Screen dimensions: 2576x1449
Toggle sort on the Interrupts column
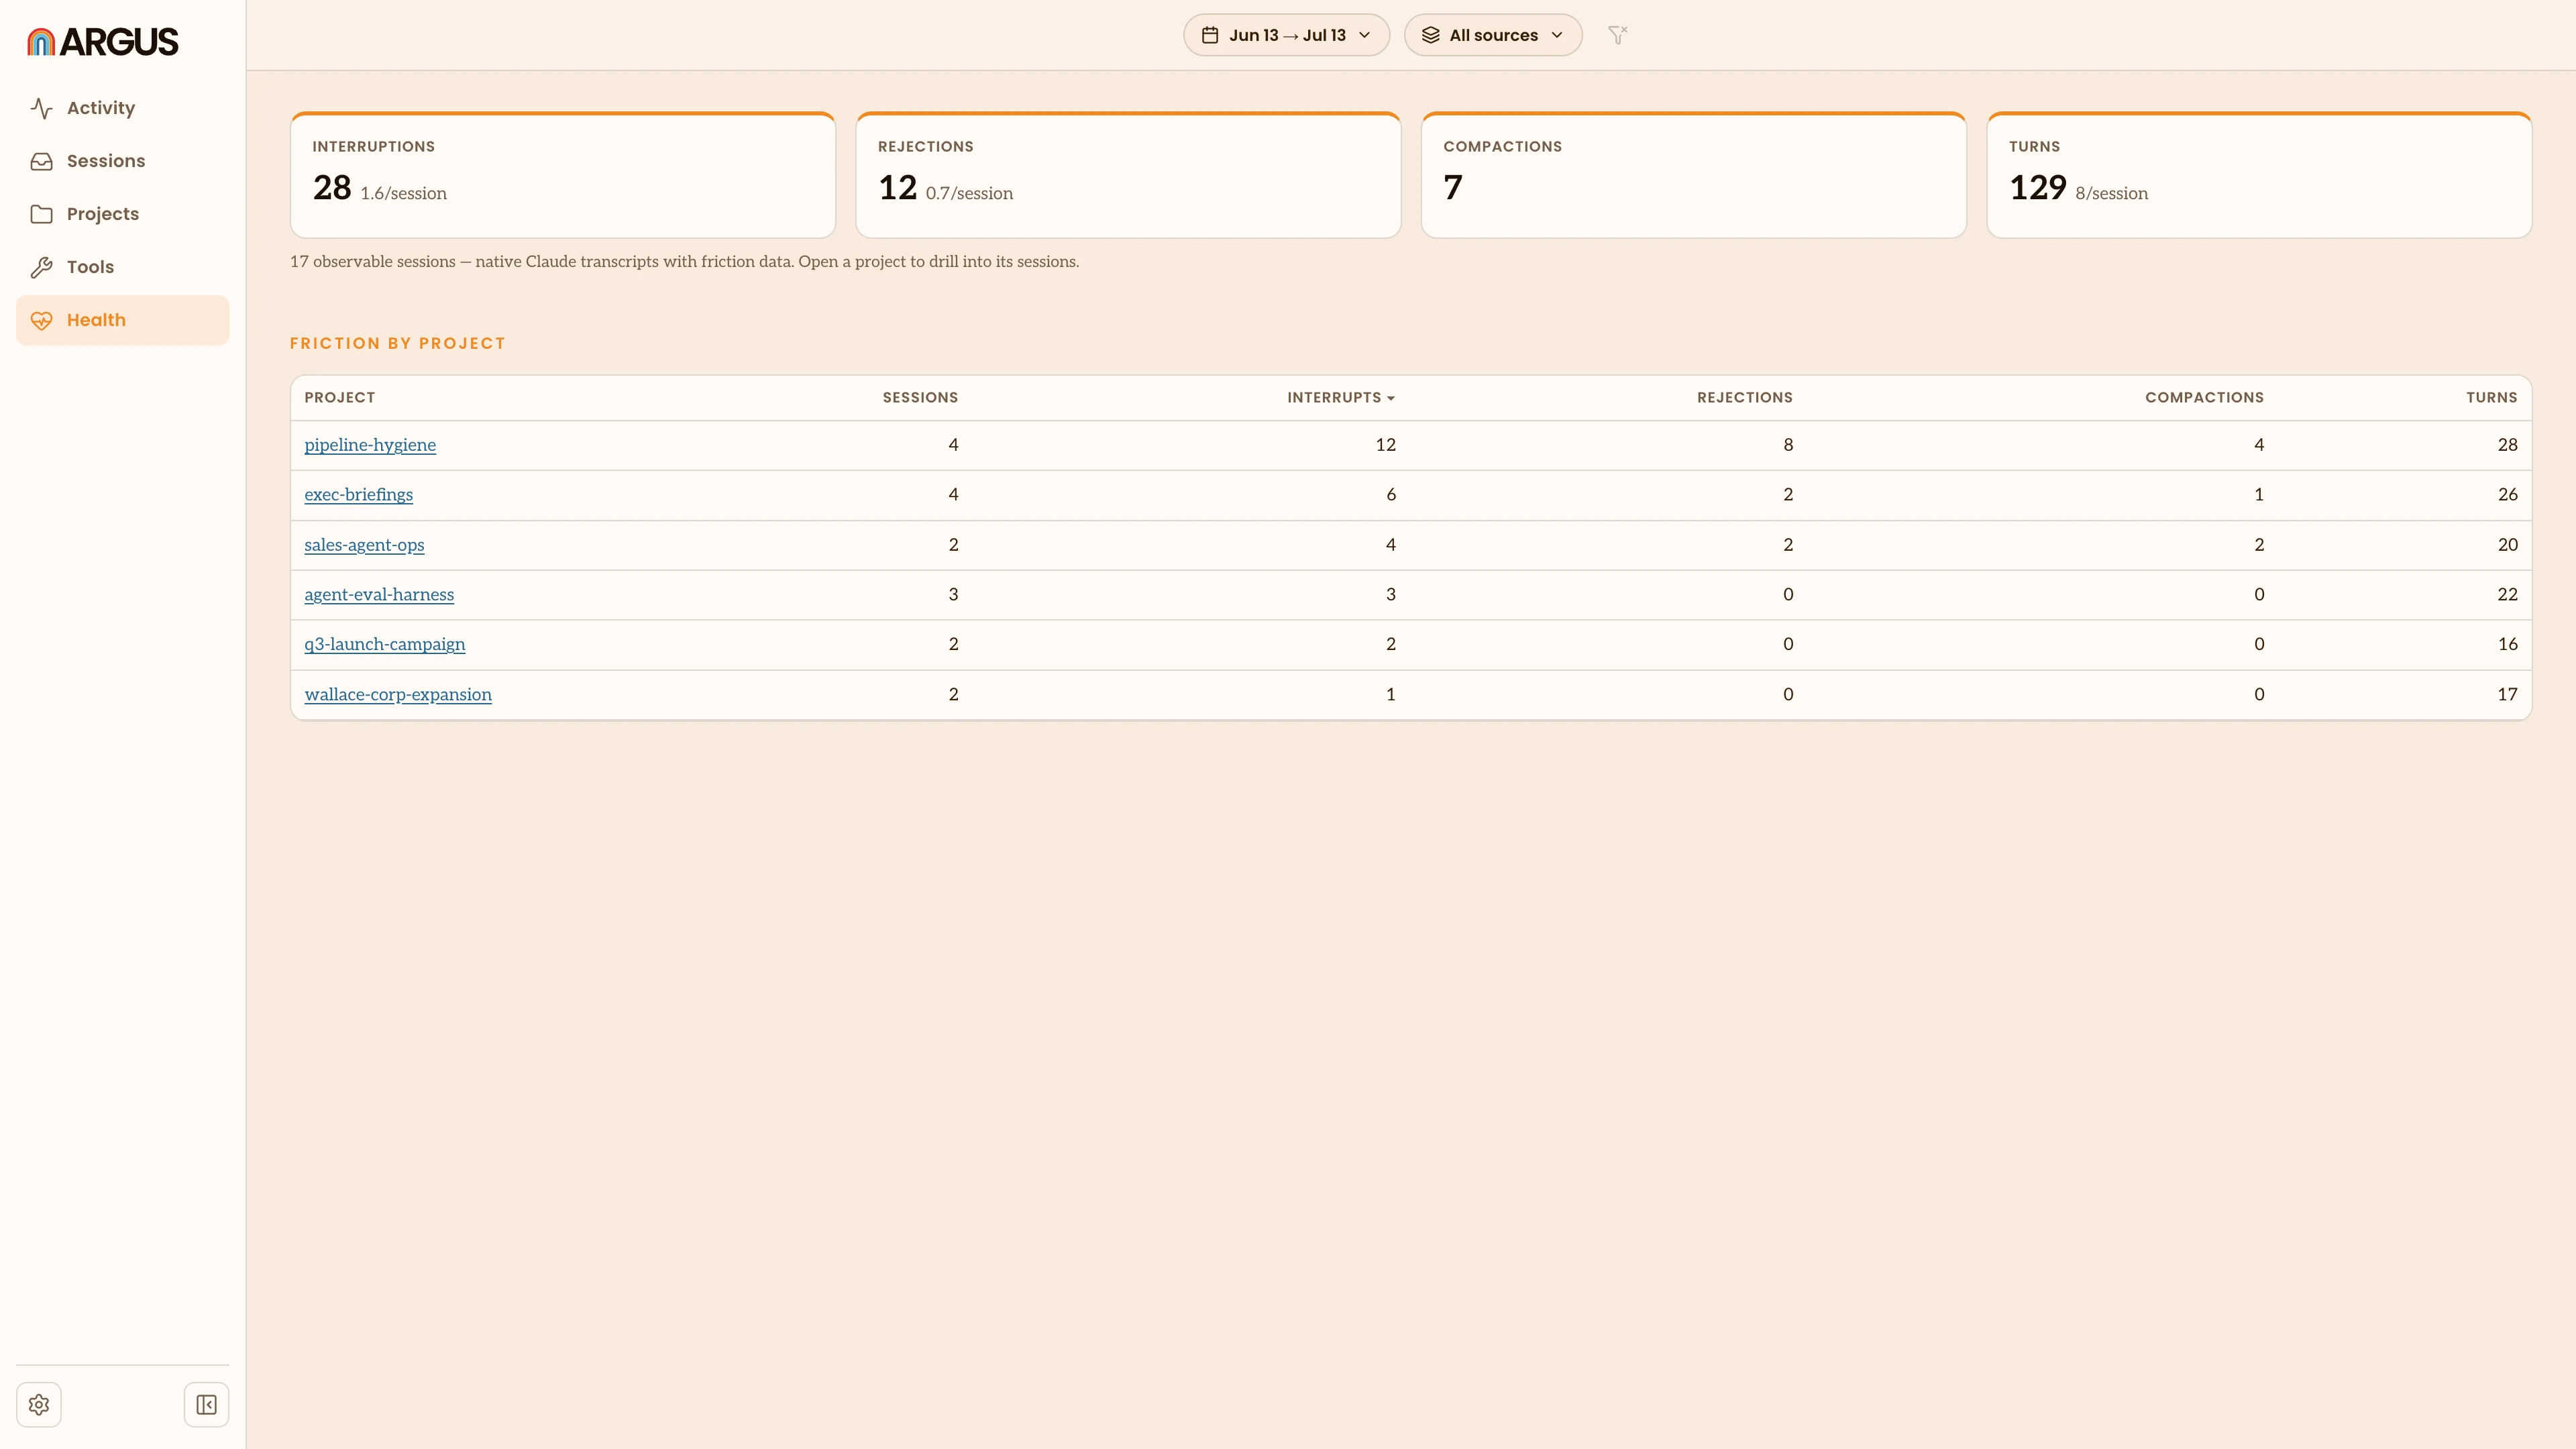(1340, 398)
